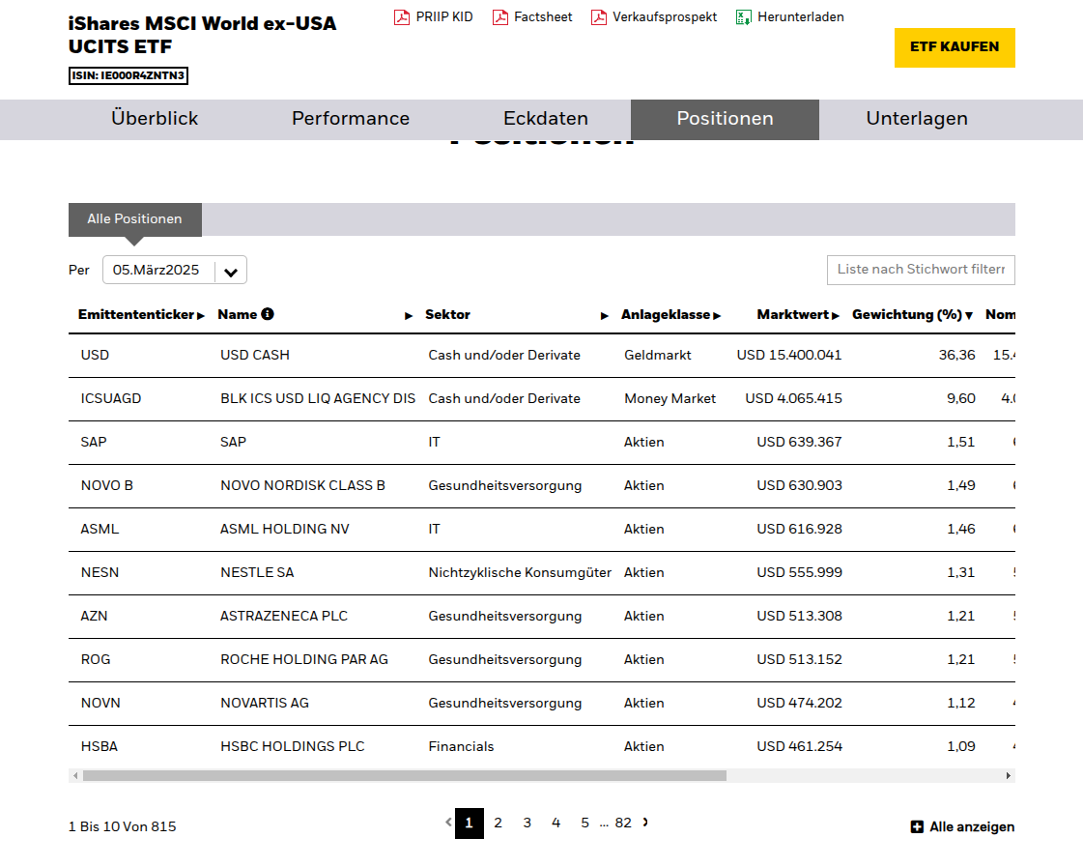1083x867 pixels.
Task: Click the NOVARTIS AG cell
Action: pyautogui.click(x=265, y=704)
